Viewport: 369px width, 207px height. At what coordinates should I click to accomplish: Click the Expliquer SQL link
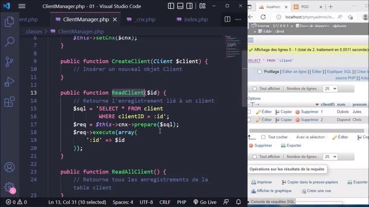click(339, 71)
